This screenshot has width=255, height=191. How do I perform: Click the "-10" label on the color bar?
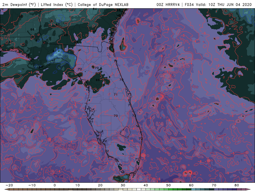pos(32,185)
